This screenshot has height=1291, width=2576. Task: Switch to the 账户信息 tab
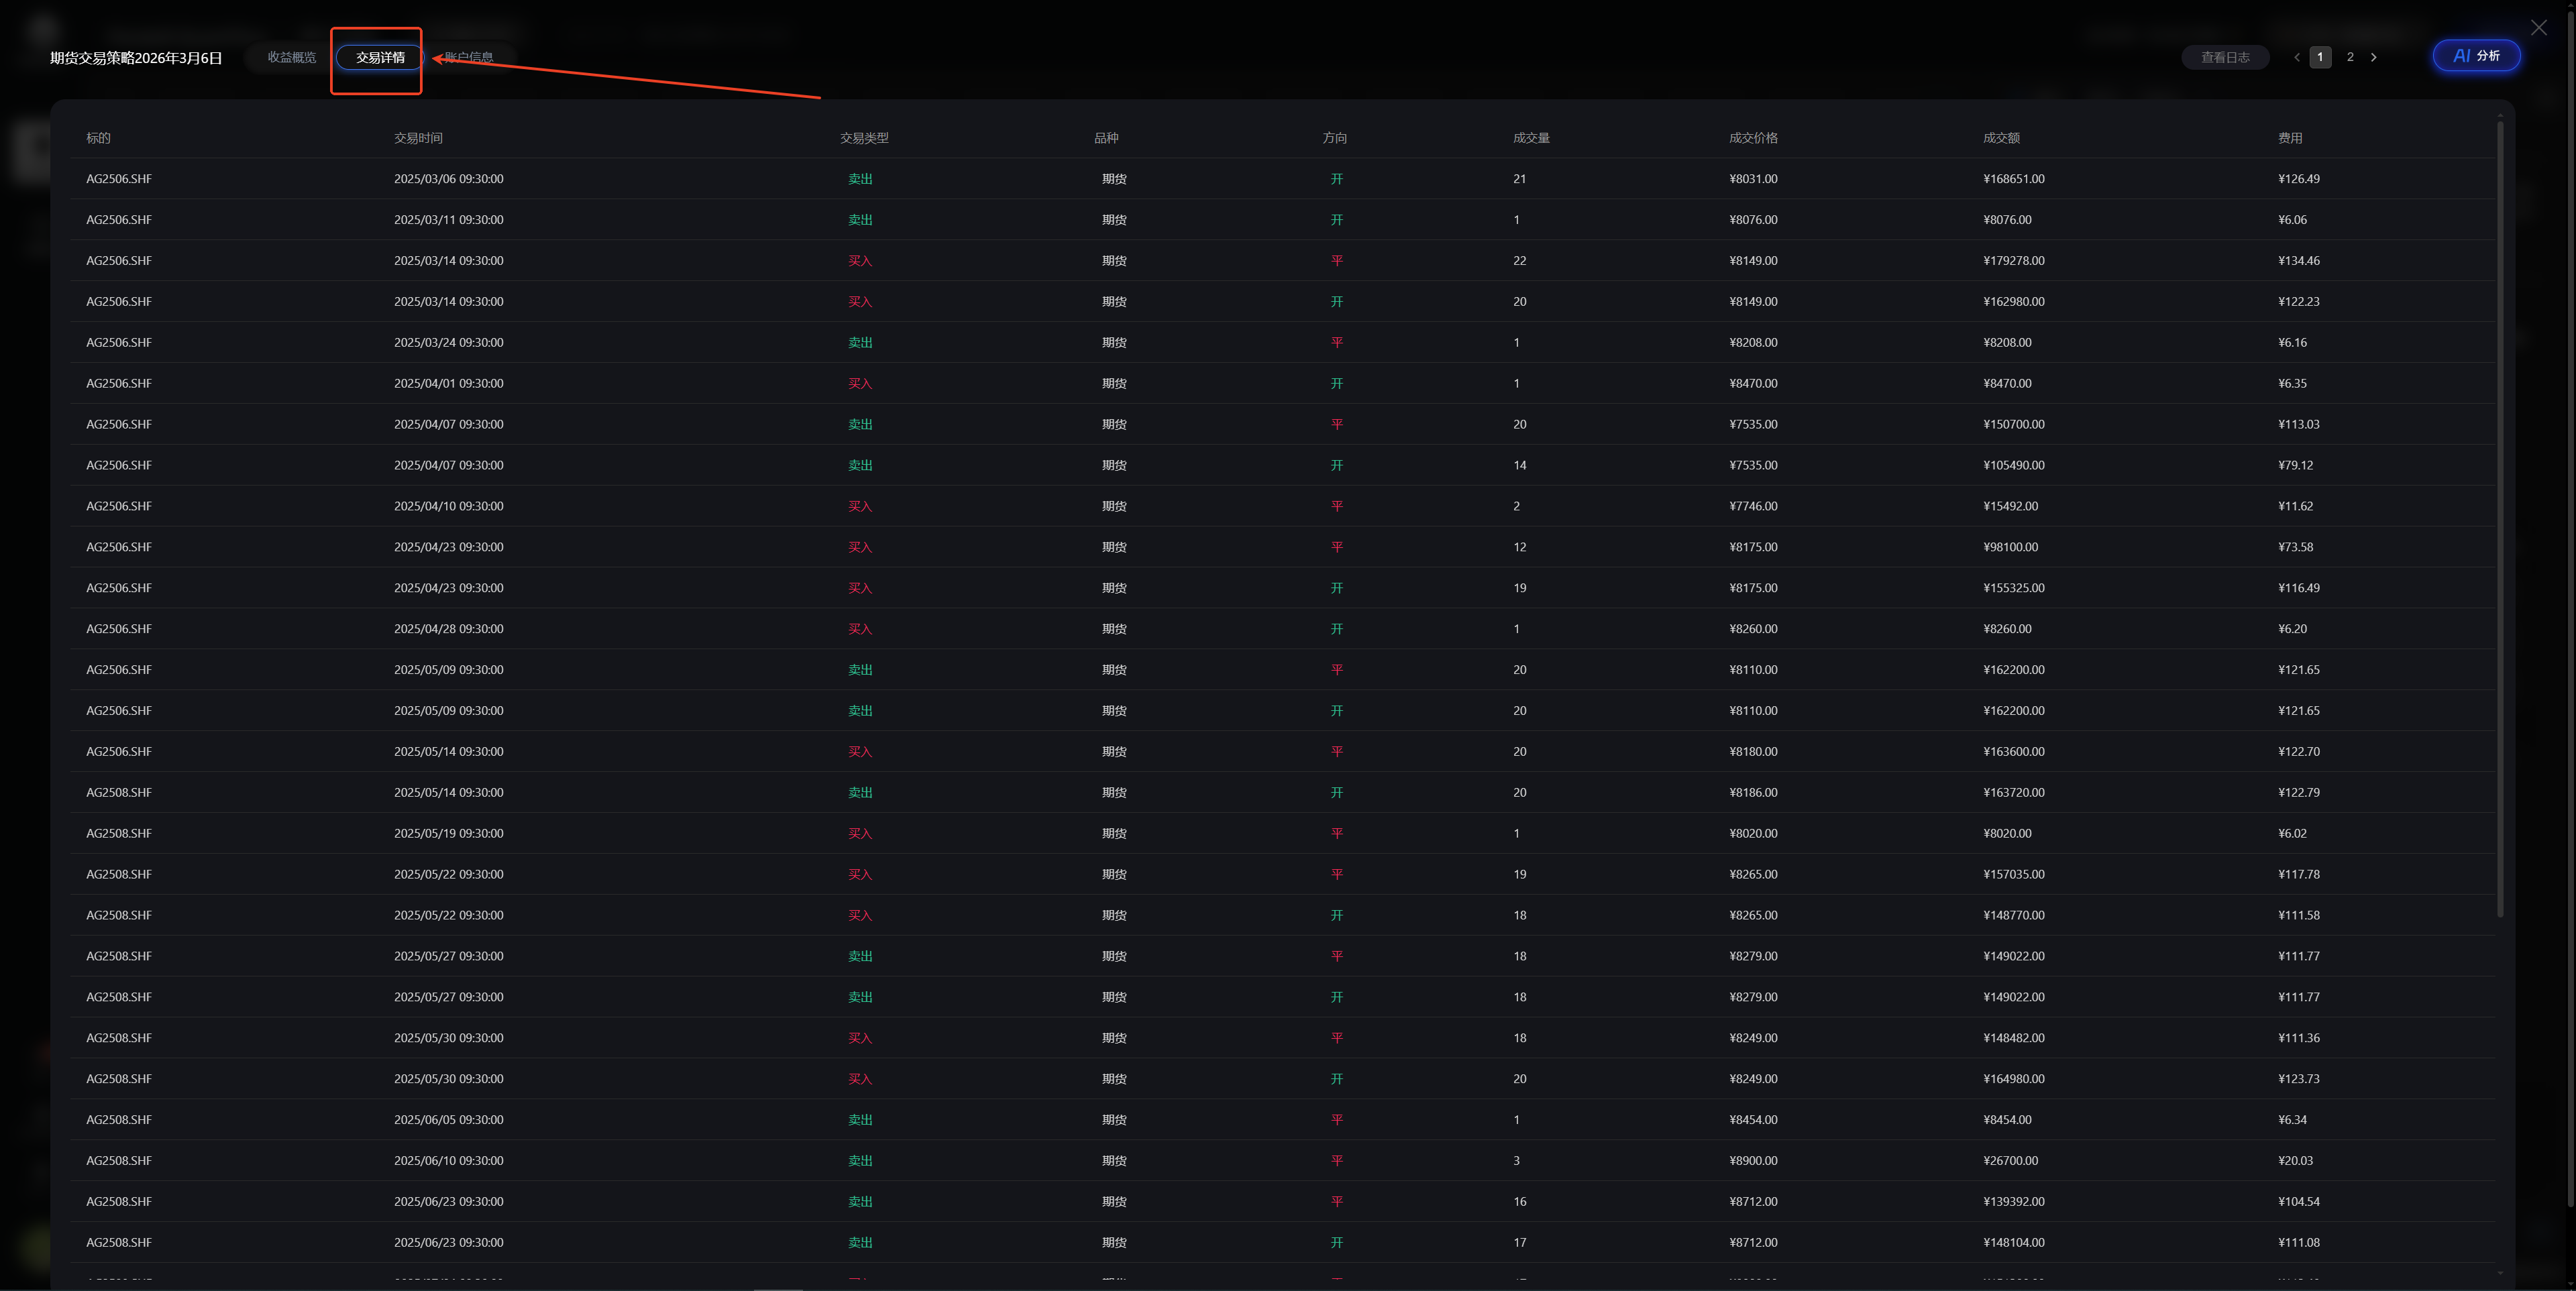(x=469, y=57)
